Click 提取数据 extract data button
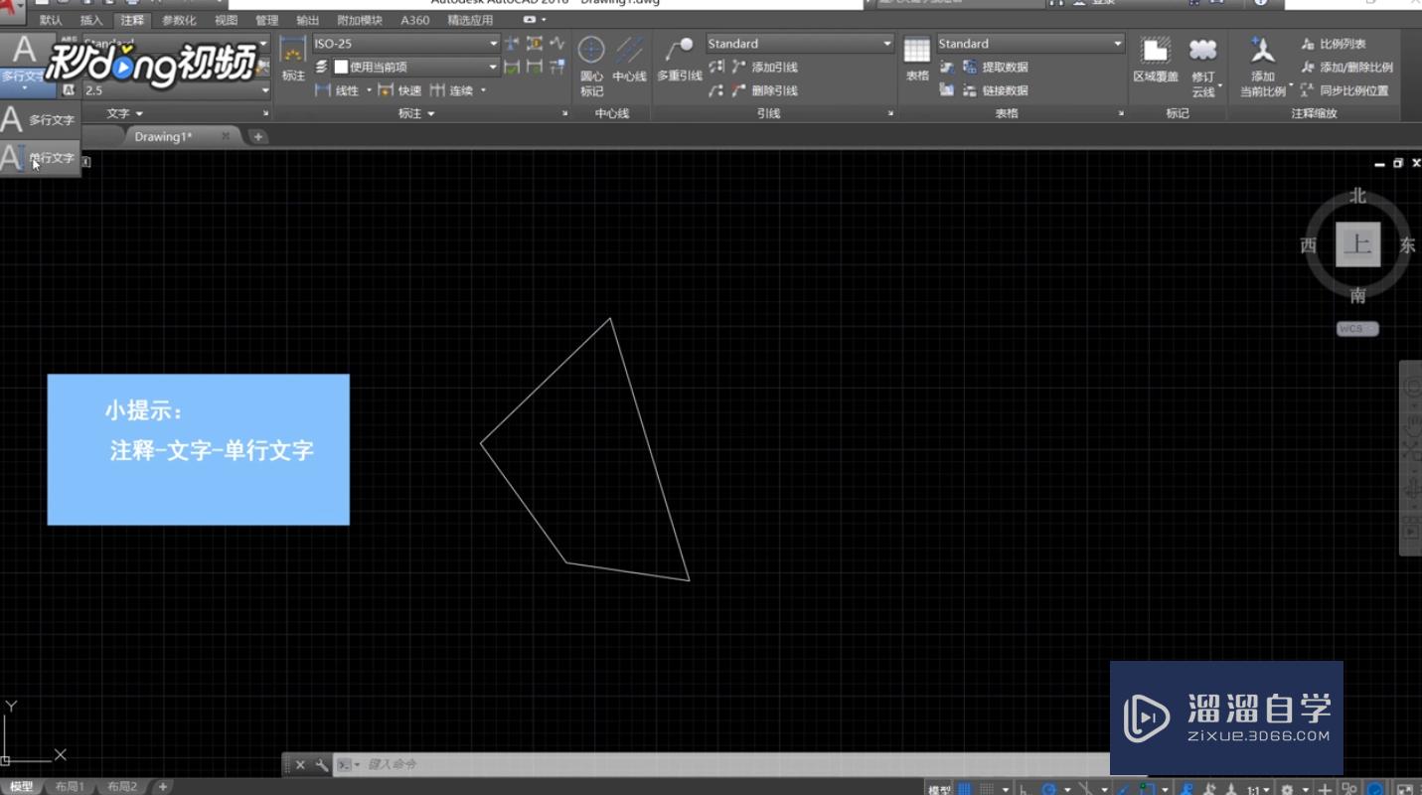 (996, 67)
